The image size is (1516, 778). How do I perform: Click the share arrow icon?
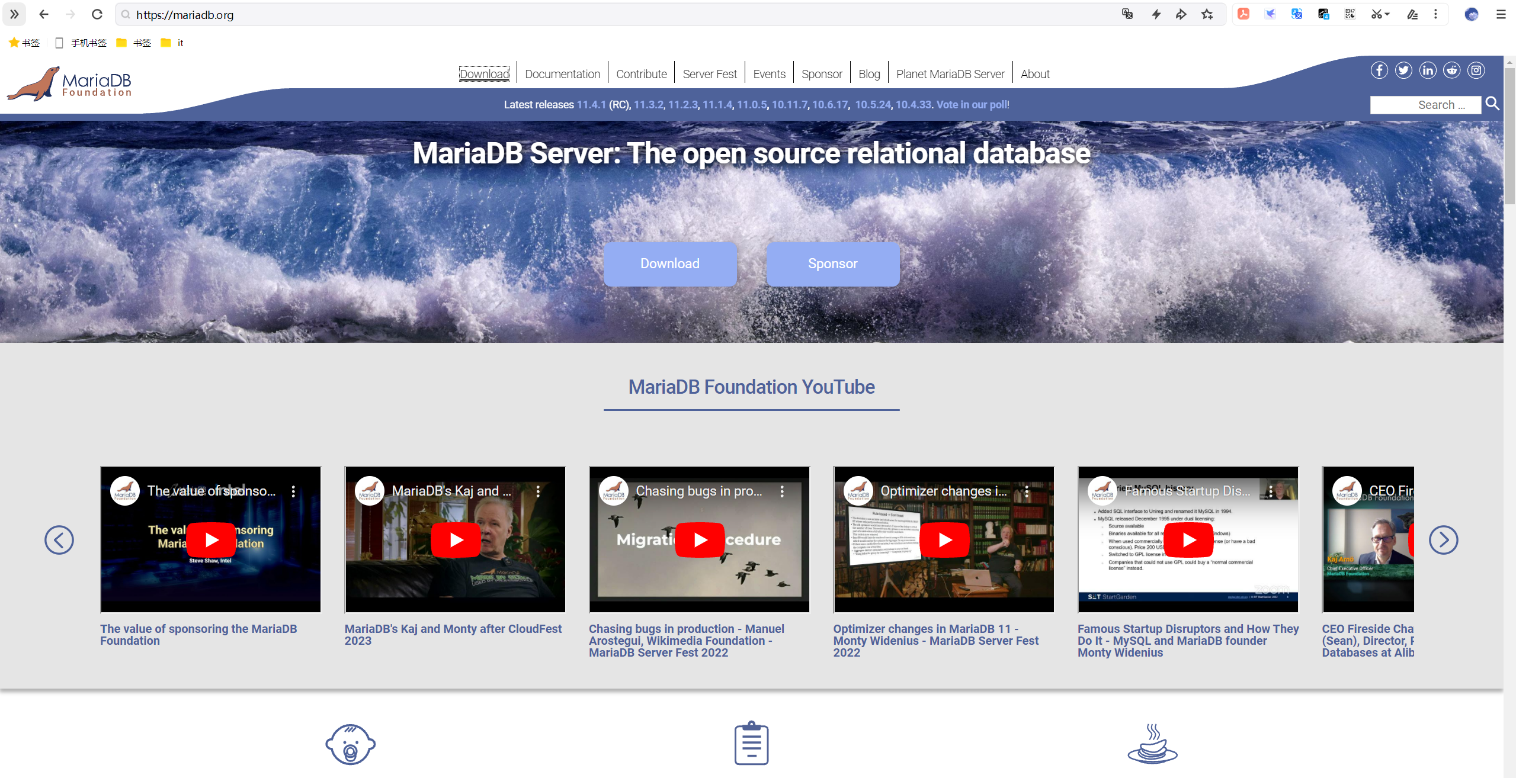1181,14
